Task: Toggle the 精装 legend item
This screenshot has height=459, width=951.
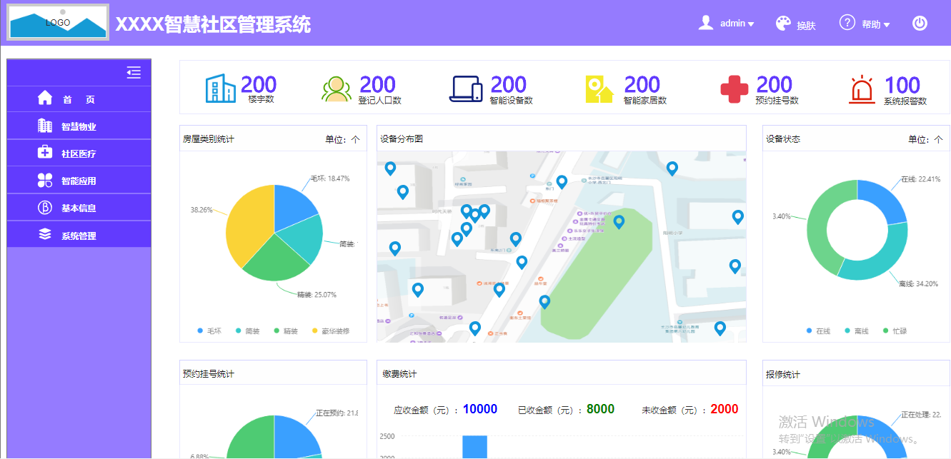Action: pos(286,331)
